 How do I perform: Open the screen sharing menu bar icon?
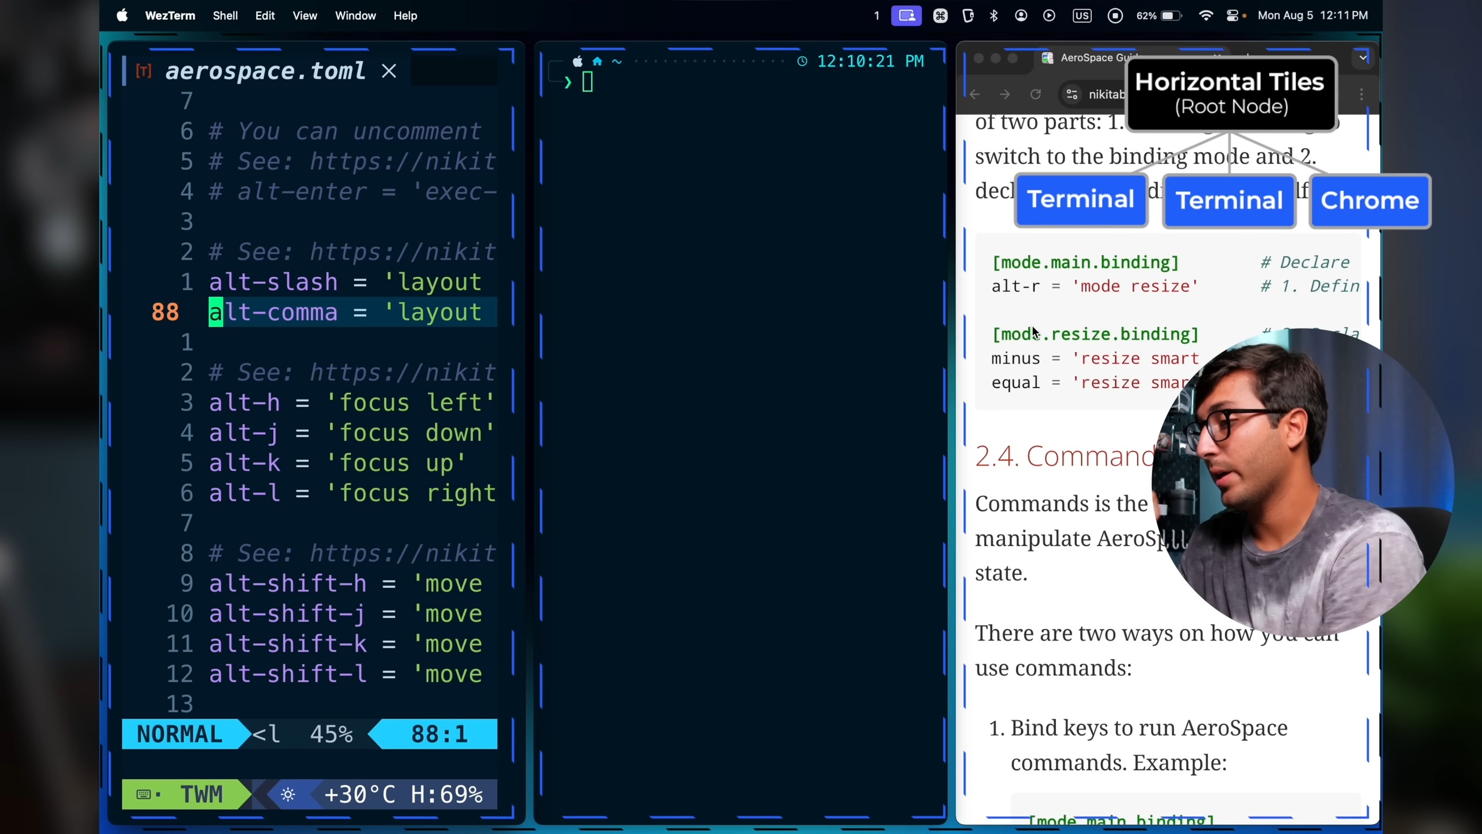point(906,16)
